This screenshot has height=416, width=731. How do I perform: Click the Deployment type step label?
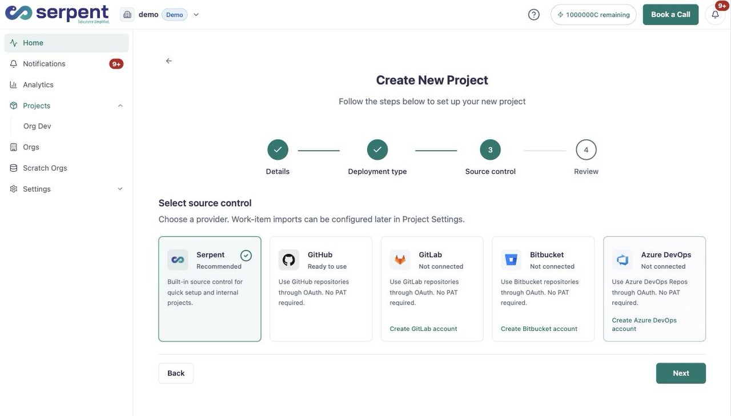coord(377,171)
